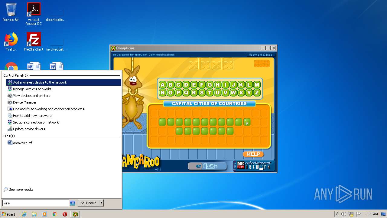Open How to add new hardware
This screenshot has height=218, width=387.
63,116
